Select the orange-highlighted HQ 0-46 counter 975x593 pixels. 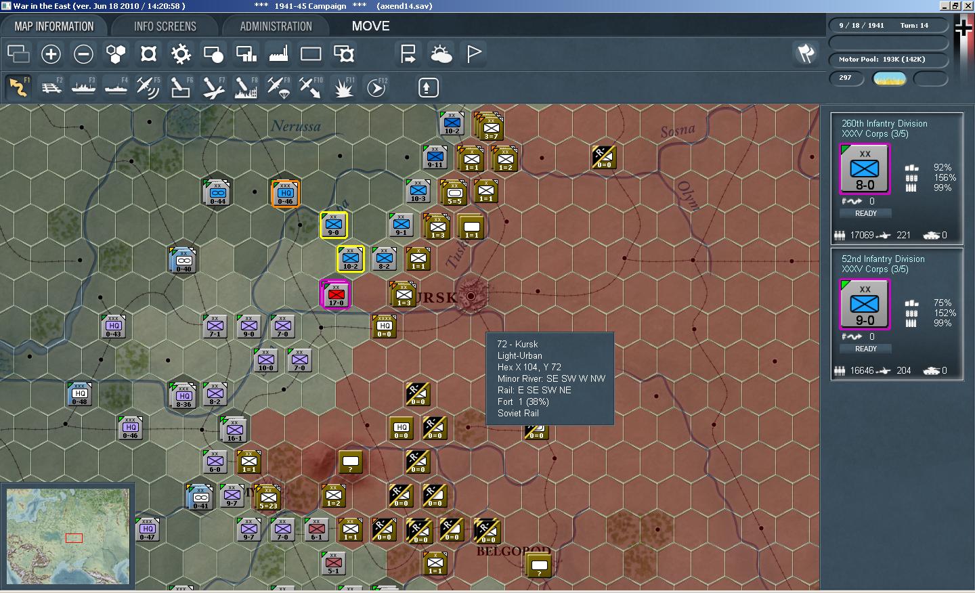tap(285, 193)
